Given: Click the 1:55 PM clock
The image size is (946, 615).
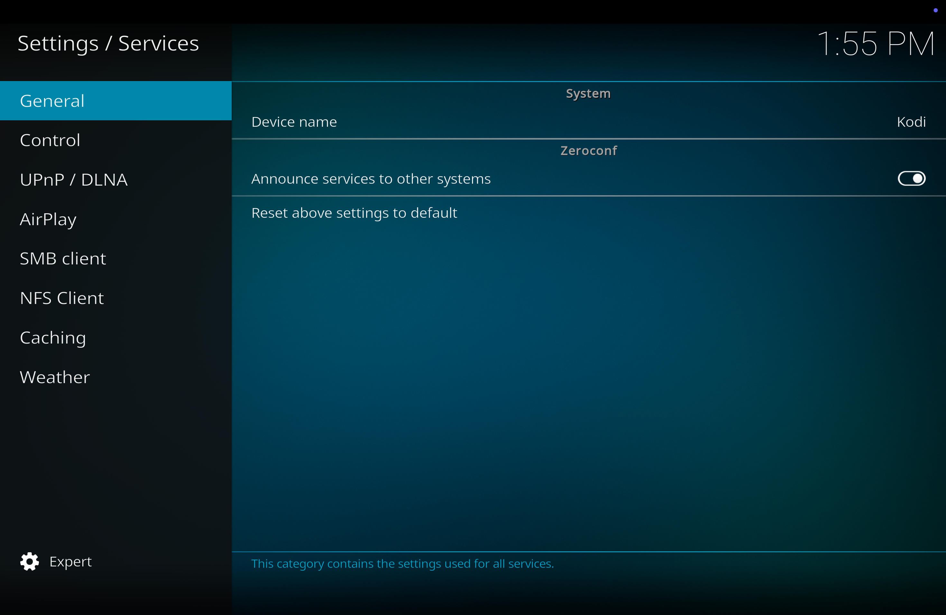Looking at the screenshot, I should [x=875, y=44].
